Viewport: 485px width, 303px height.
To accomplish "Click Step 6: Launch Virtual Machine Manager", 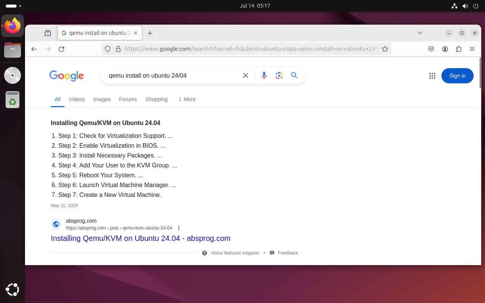I will [x=117, y=185].
